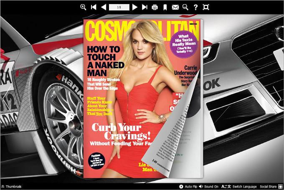The height and width of the screenshot is (190, 284).
Task: Click the speaker icon beside Sound On
Action: pos(201,186)
